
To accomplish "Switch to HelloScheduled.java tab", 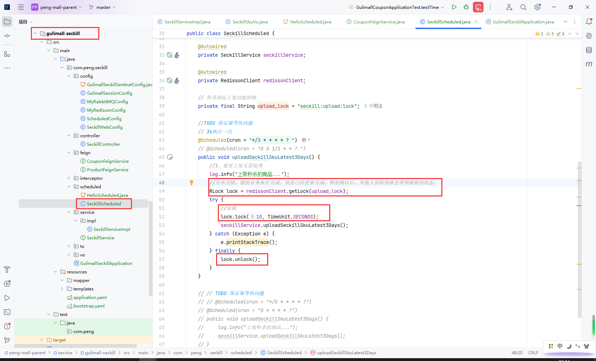I will pos(307,22).
